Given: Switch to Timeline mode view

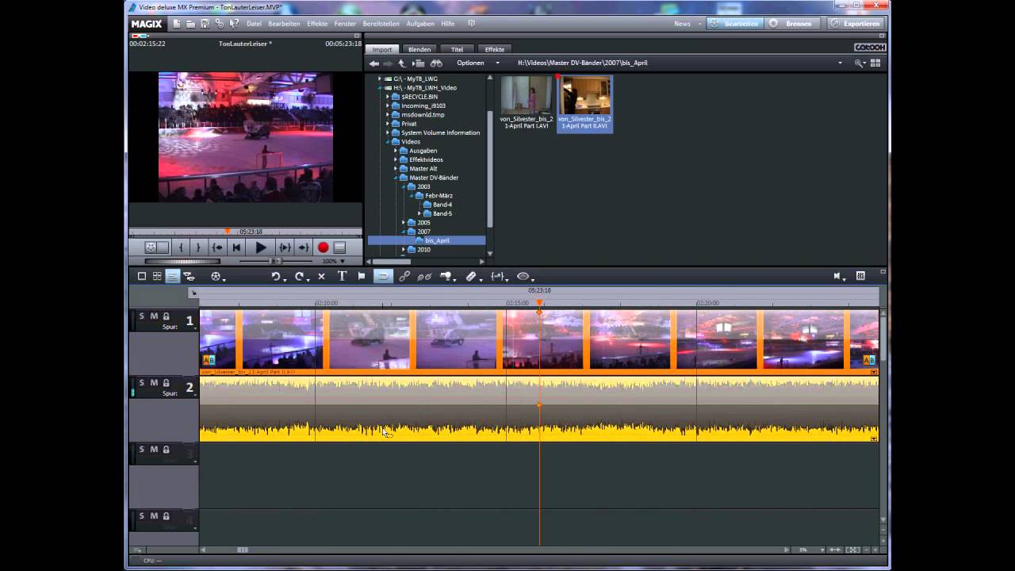Looking at the screenshot, I should [x=172, y=276].
